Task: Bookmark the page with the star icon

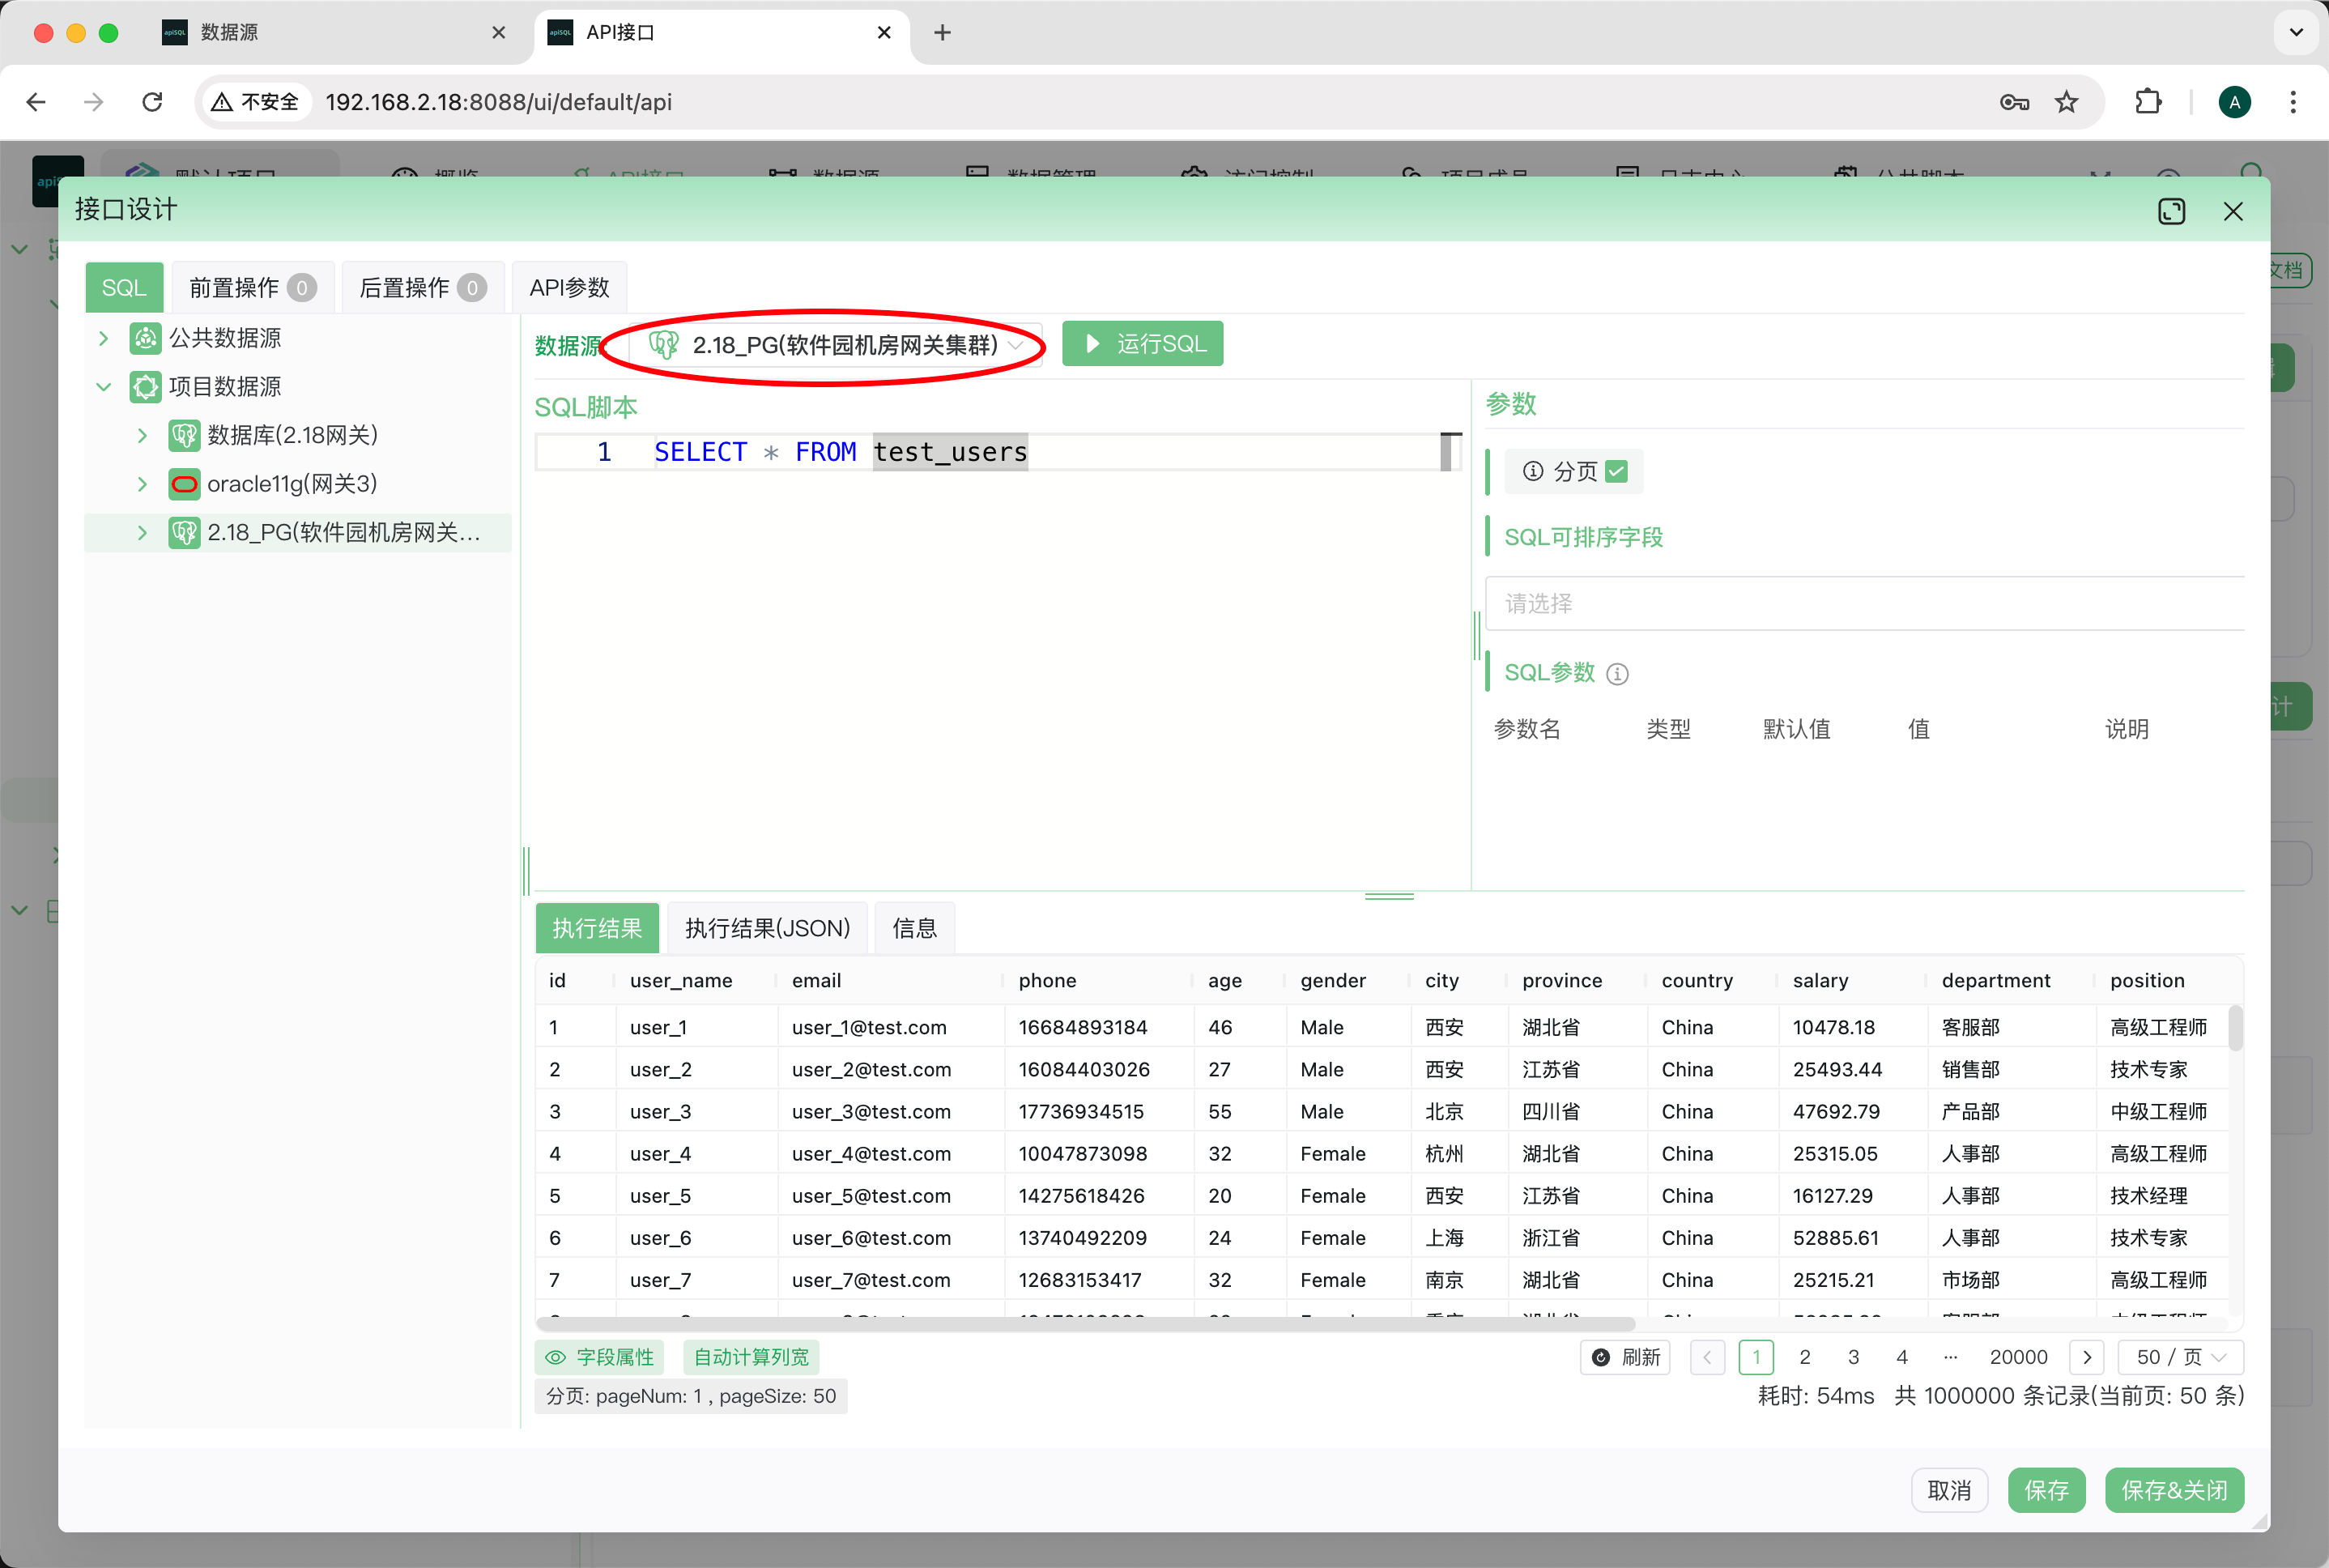Action: [2066, 102]
